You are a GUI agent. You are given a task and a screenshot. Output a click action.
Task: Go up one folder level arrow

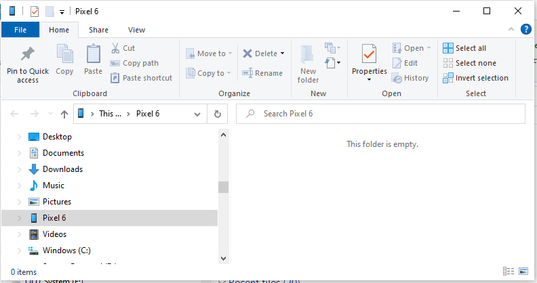[x=64, y=114]
